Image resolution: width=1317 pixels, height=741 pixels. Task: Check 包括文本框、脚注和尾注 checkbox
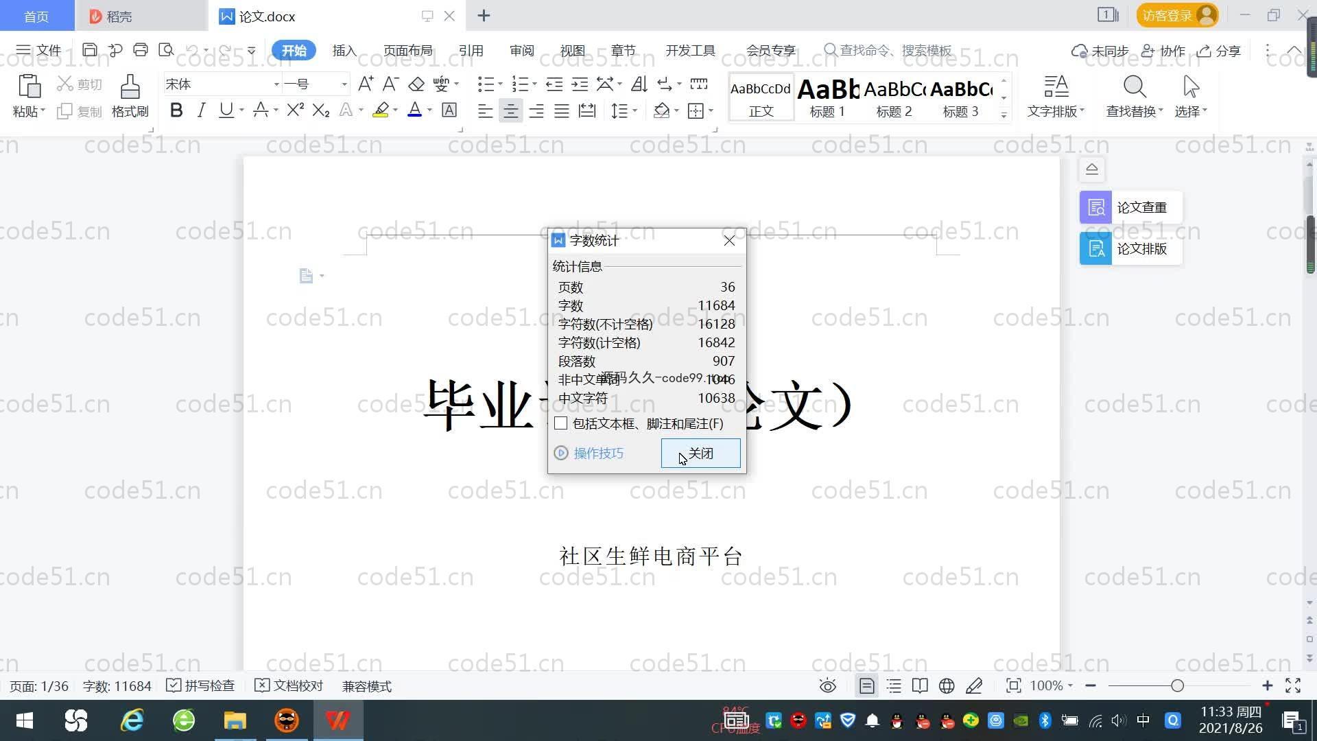click(x=561, y=423)
